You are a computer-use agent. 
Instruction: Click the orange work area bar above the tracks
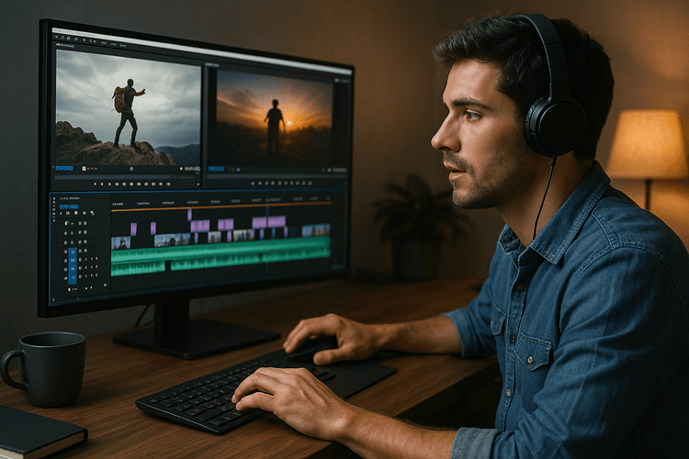[221, 207]
